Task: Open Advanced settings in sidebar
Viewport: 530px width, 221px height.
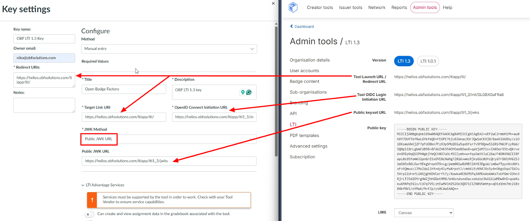Action: click(308, 146)
